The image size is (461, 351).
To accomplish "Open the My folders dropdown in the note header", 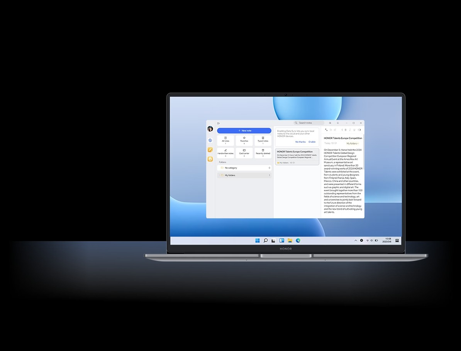I will pos(353,143).
